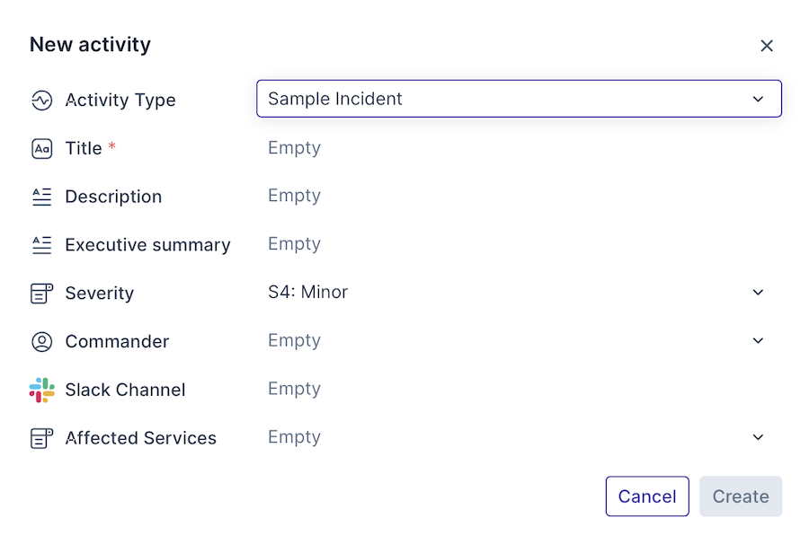This screenshot has height=544, width=809.
Task: Click the empty Title field
Action: click(294, 148)
